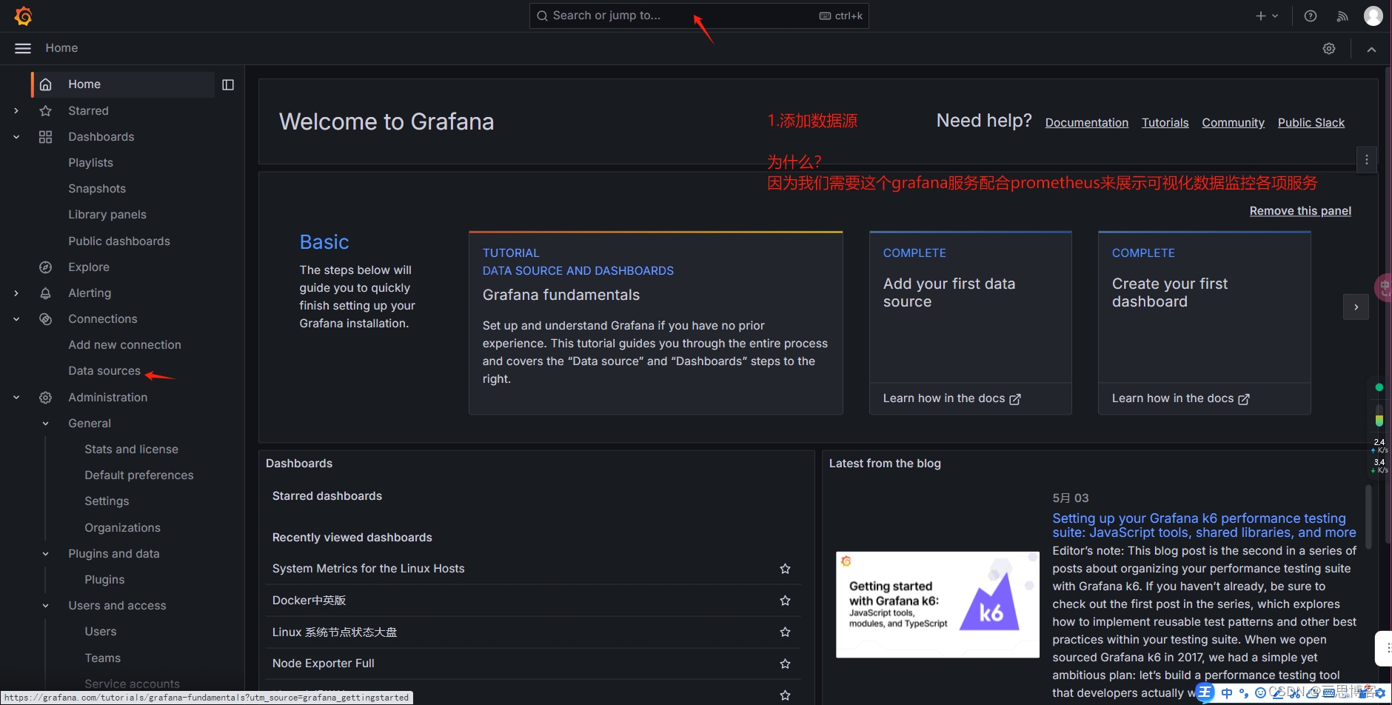Image resolution: width=1392 pixels, height=705 pixels.
Task: Dock or undock the sidebar menu icon
Action: (x=228, y=85)
